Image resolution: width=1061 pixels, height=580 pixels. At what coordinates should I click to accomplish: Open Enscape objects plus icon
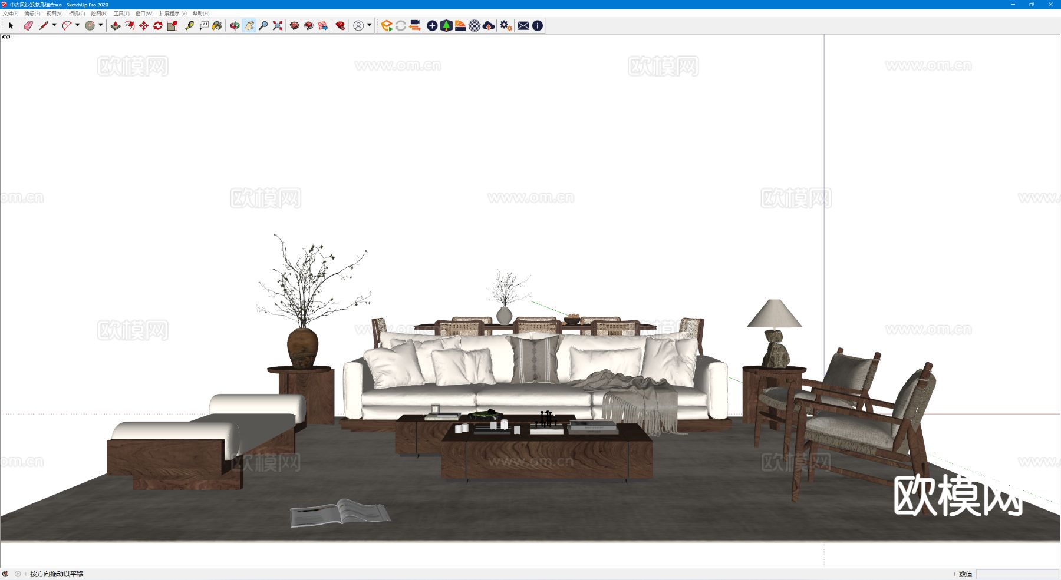[432, 26]
